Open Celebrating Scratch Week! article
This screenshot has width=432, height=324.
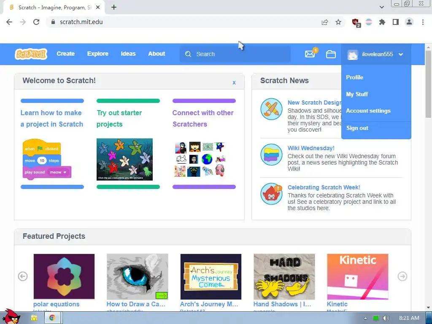tap(324, 187)
